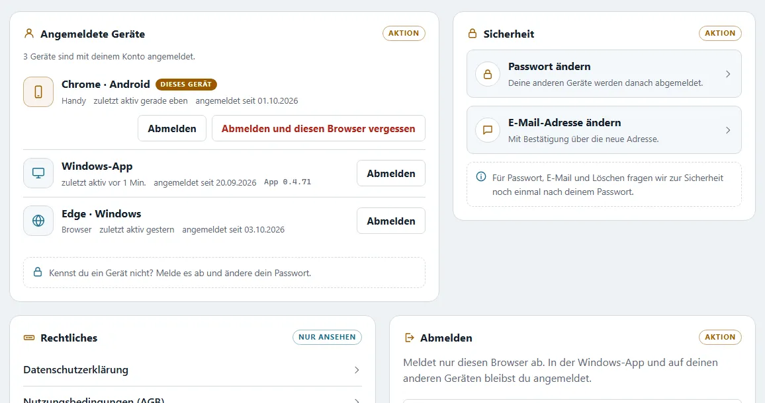The image size is (765, 403).
Task: Click the lock icon in the unknown device hint
Action: tap(38, 272)
